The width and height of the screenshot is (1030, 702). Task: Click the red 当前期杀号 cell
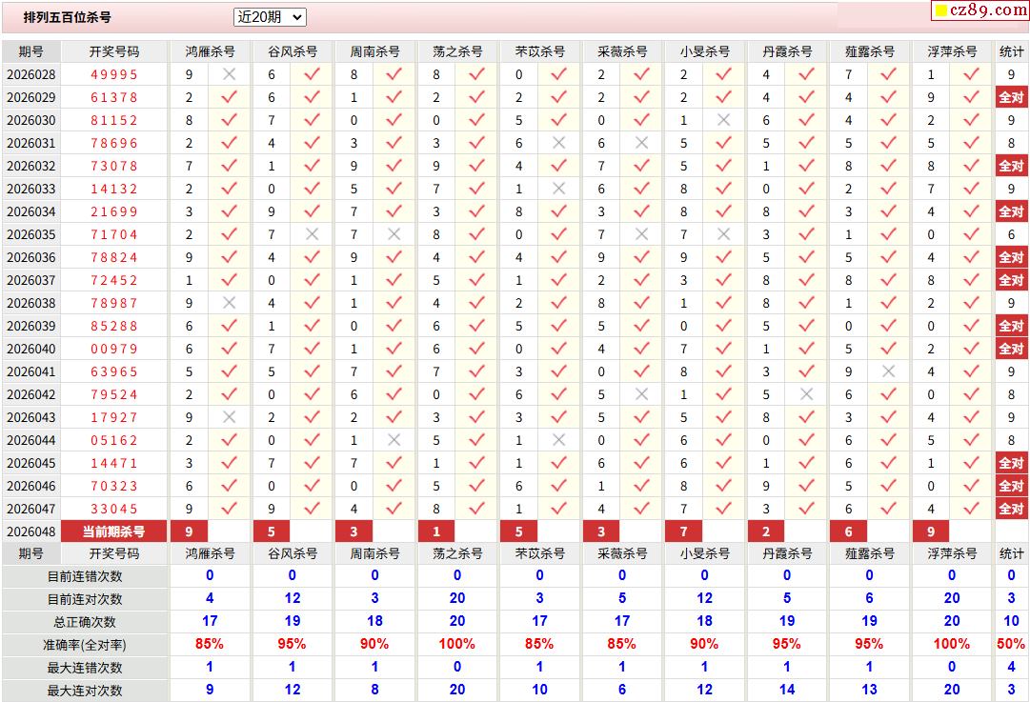point(113,532)
